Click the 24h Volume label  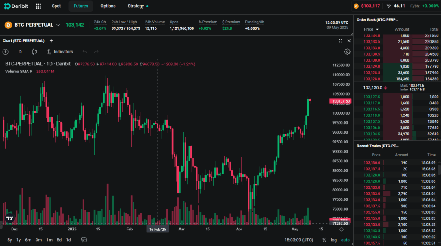pyautogui.click(x=155, y=22)
